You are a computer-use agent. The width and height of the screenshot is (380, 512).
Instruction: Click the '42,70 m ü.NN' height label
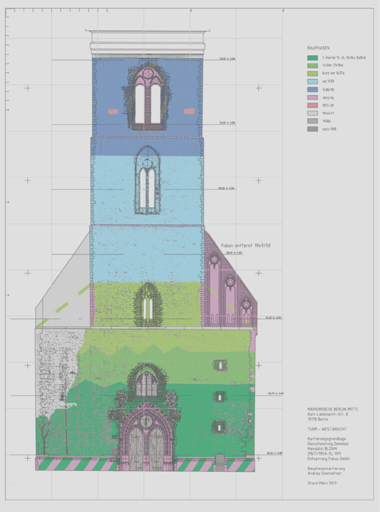(276, 393)
